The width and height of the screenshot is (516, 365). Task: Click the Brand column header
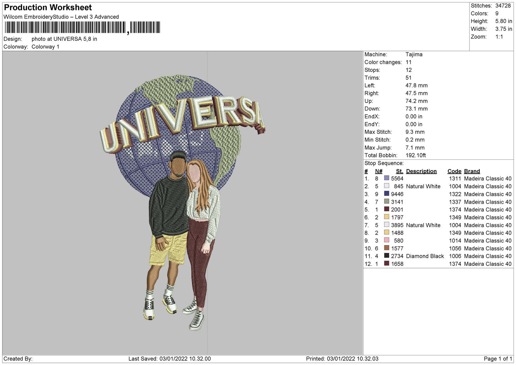[472, 171]
